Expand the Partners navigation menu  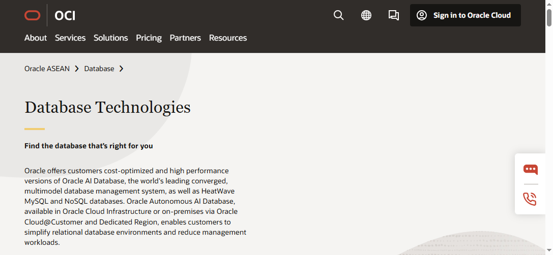point(185,38)
